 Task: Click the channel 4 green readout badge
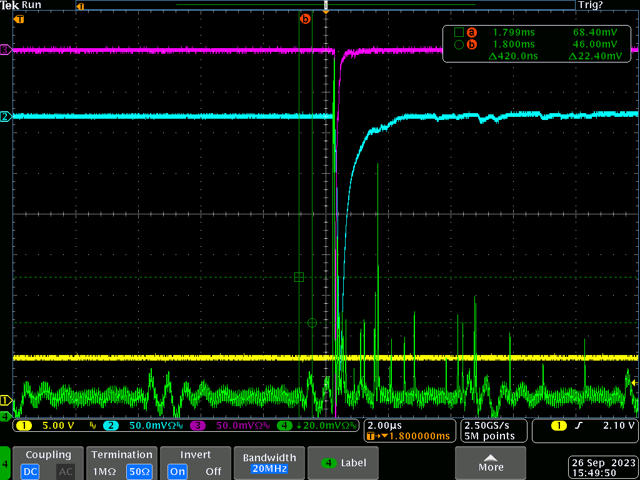285,426
